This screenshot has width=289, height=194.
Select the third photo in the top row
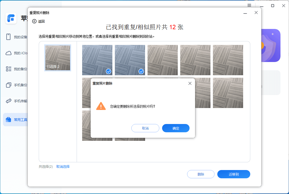(x=162, y=60)
